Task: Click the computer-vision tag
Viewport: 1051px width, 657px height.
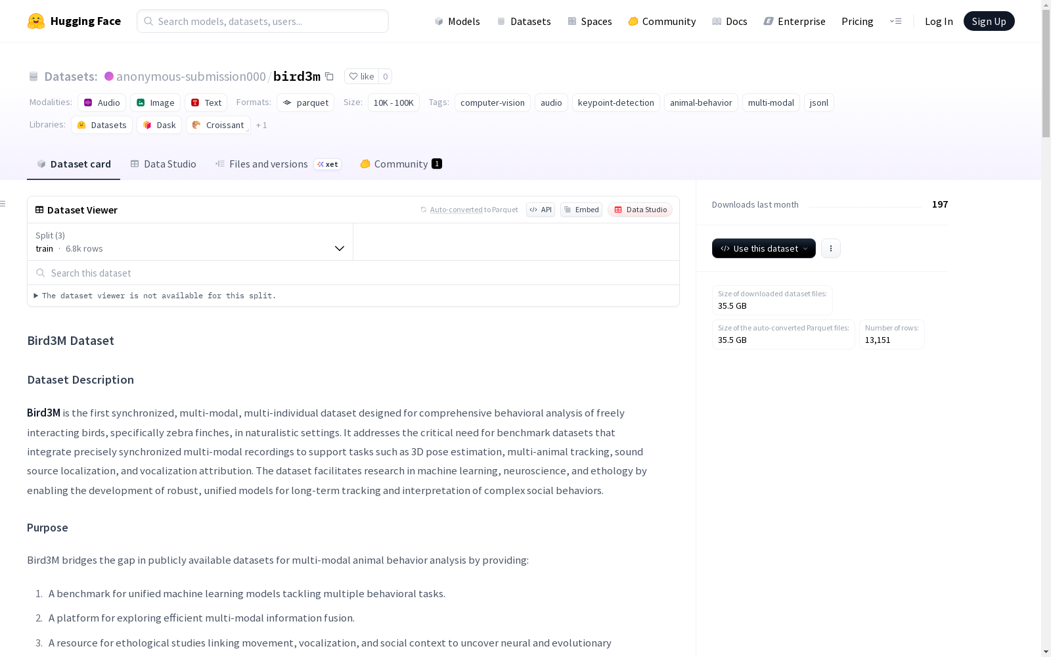Action: pyautogui.click(x=493, y=102)
